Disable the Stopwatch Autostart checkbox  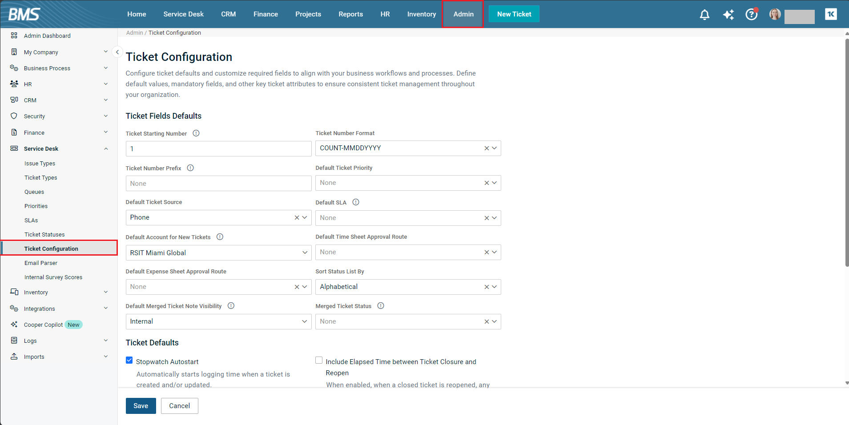point(129,361)
